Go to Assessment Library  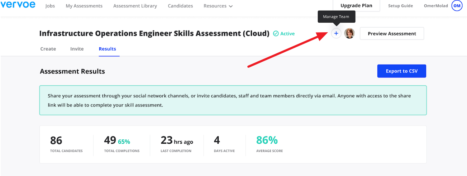tap(135, 6)
